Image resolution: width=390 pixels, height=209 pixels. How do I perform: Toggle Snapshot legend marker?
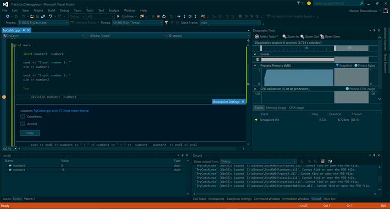pyautogui.click(x=337, y=65)
